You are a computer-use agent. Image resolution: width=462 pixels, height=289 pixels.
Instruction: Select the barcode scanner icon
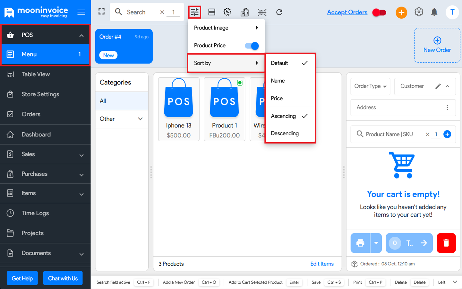262,12
